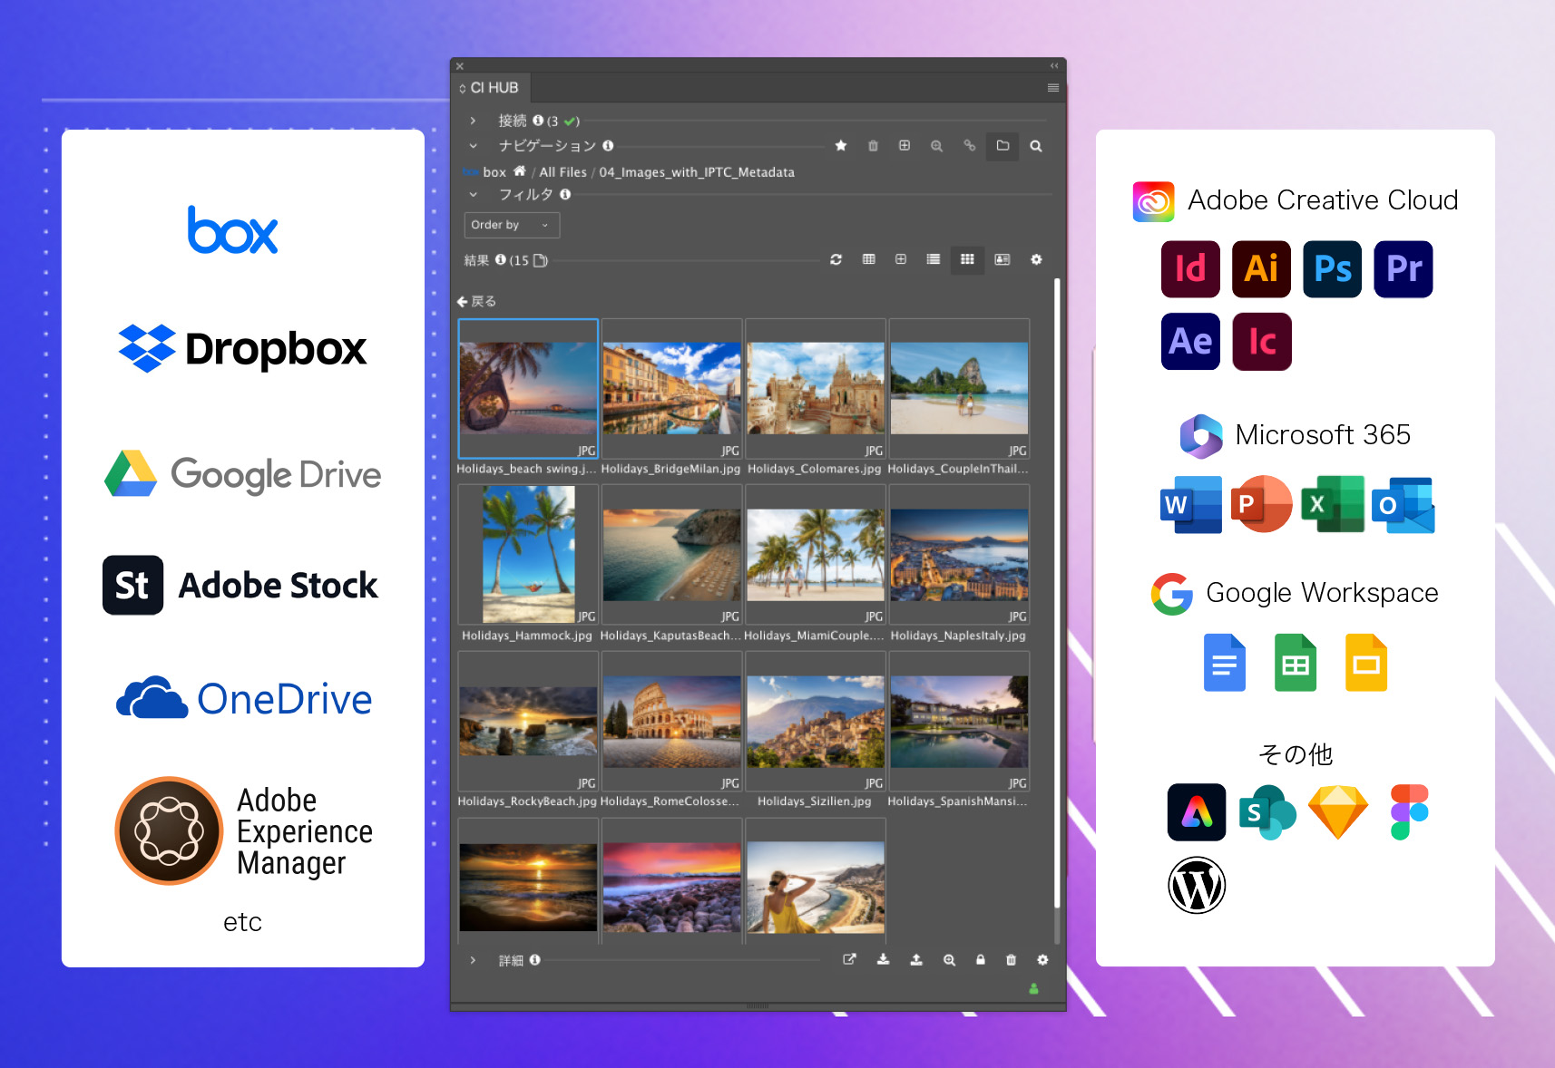The width and height of the screenshot is (1555, 1068).
Task: Switch results to list view
Action: tap(933, 259)
